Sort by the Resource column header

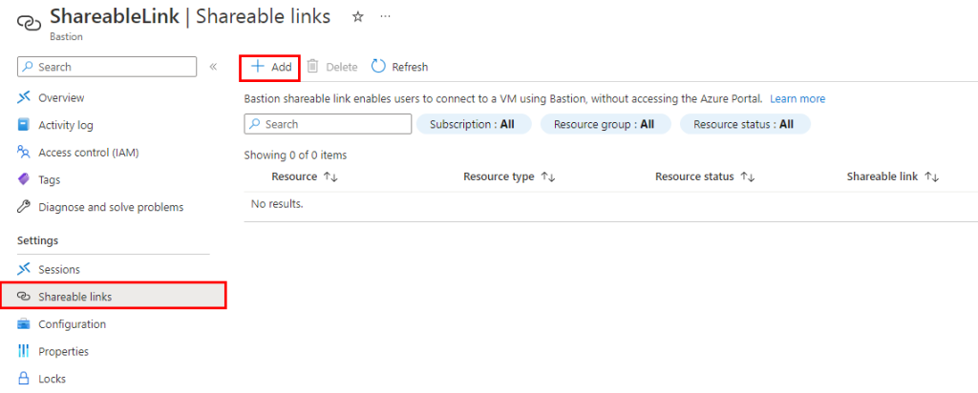[x=305, y=176]
